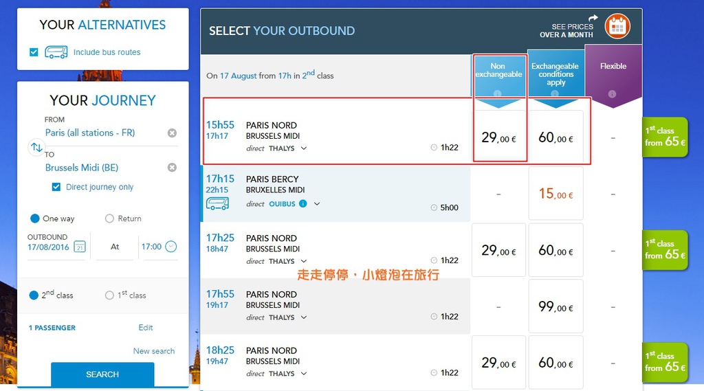The height and width of the screenshot is (391, 704).
Task: Click the 1 PASSENGER label
Action: pos(52,328)
